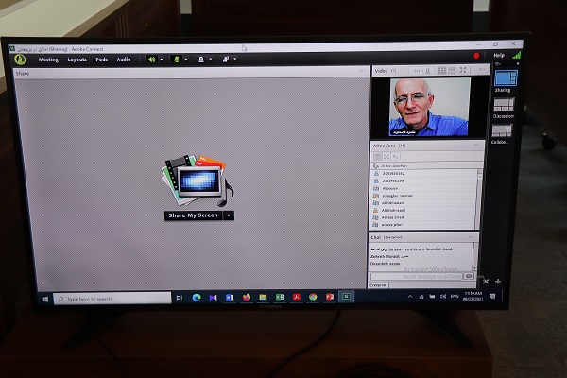Image resolution: width=567 pixels, height=378 pixels.
Task: Open the Meeting menu
Action: pyautogui.click(x=47, y=59)
